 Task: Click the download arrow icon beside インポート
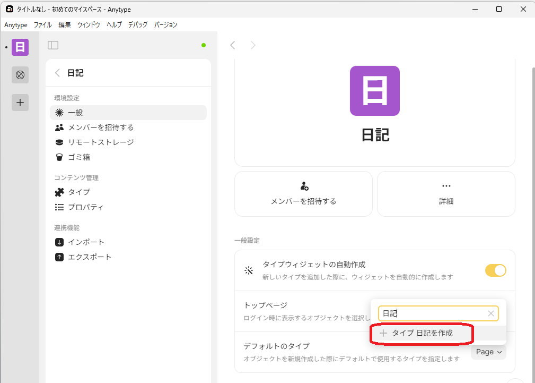coord(59,242)
